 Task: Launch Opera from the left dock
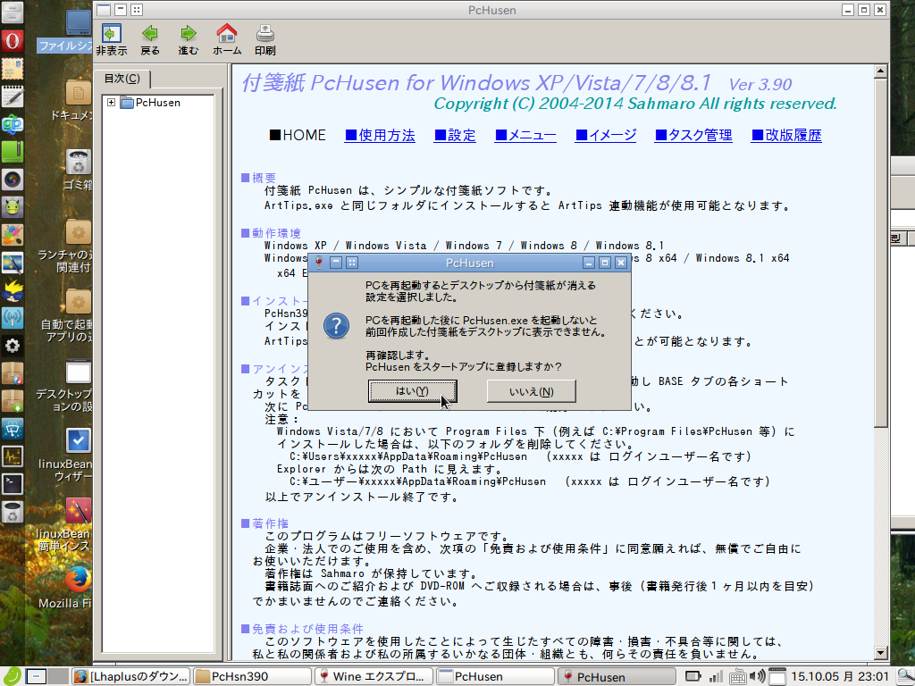click(x=13, y=41)
